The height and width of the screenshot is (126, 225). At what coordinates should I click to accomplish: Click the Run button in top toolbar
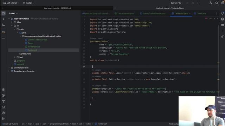(x=187, y=3)
